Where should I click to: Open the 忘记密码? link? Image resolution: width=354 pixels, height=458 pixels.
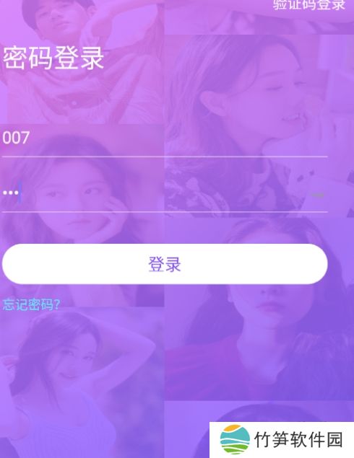click(31, 304)
